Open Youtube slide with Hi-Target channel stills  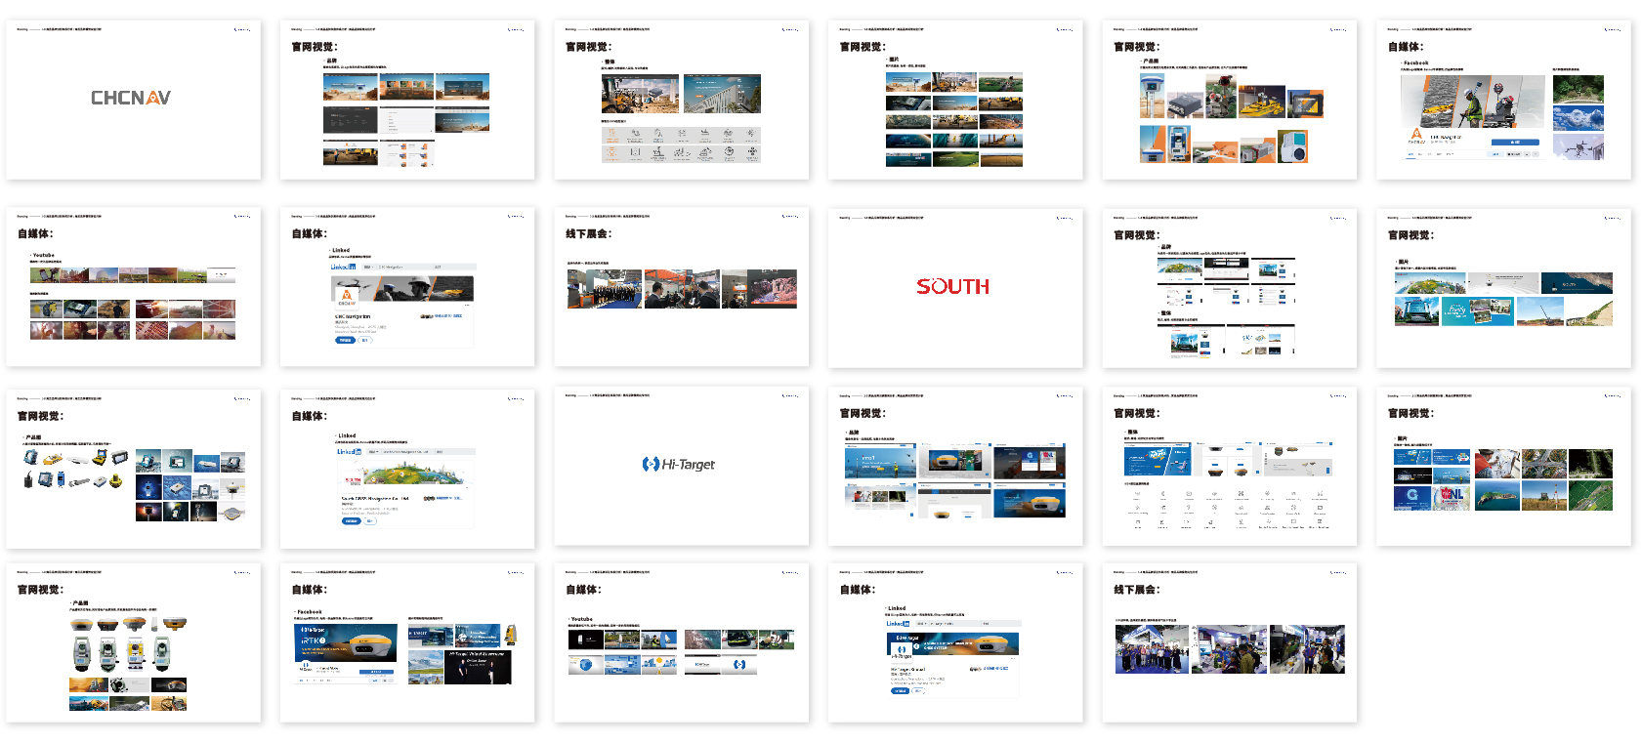click(x=681, y=643)
